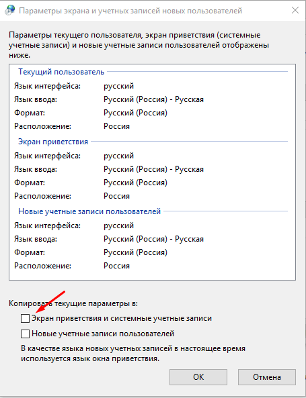Confirm settings with the OK button

point(198,377)
